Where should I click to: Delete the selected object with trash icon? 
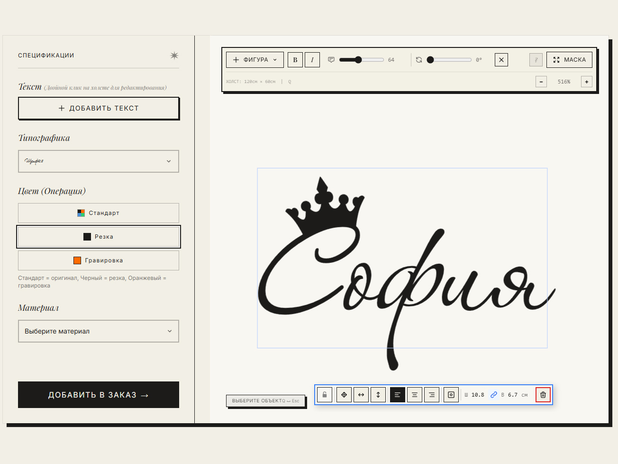point(543,395)
